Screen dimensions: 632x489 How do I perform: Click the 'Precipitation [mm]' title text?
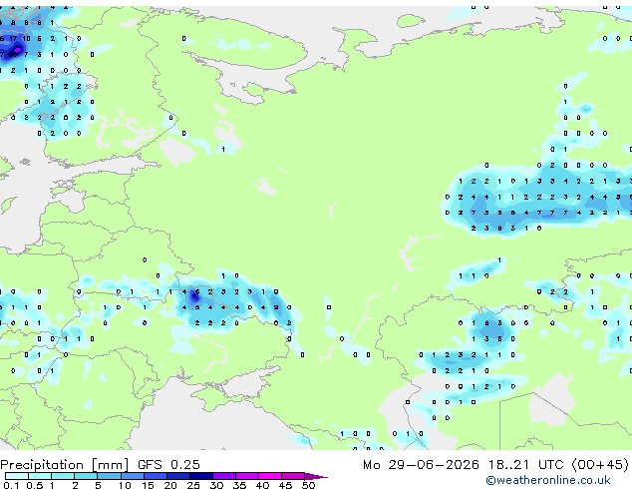tap(65, 465)
